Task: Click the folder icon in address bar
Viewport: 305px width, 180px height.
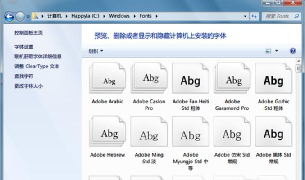Action: click(35, 16)
